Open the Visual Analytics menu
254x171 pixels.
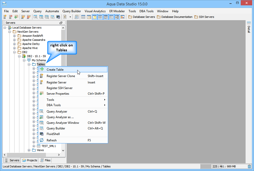(95, 11)
